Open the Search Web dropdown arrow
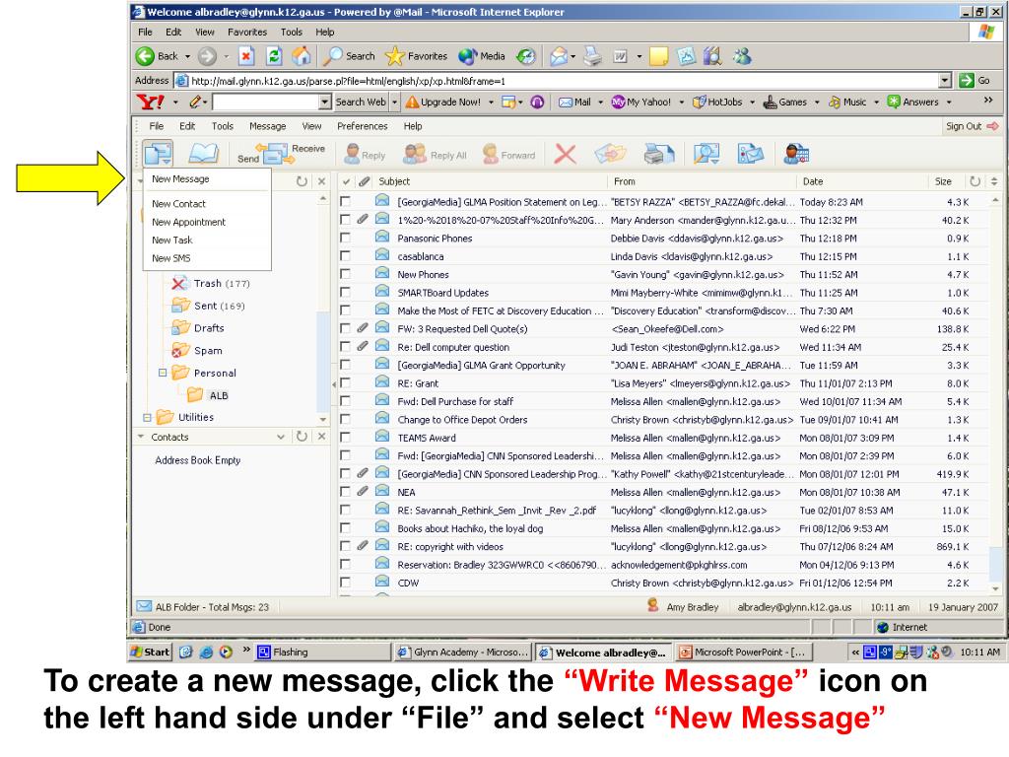 [394, 102]
